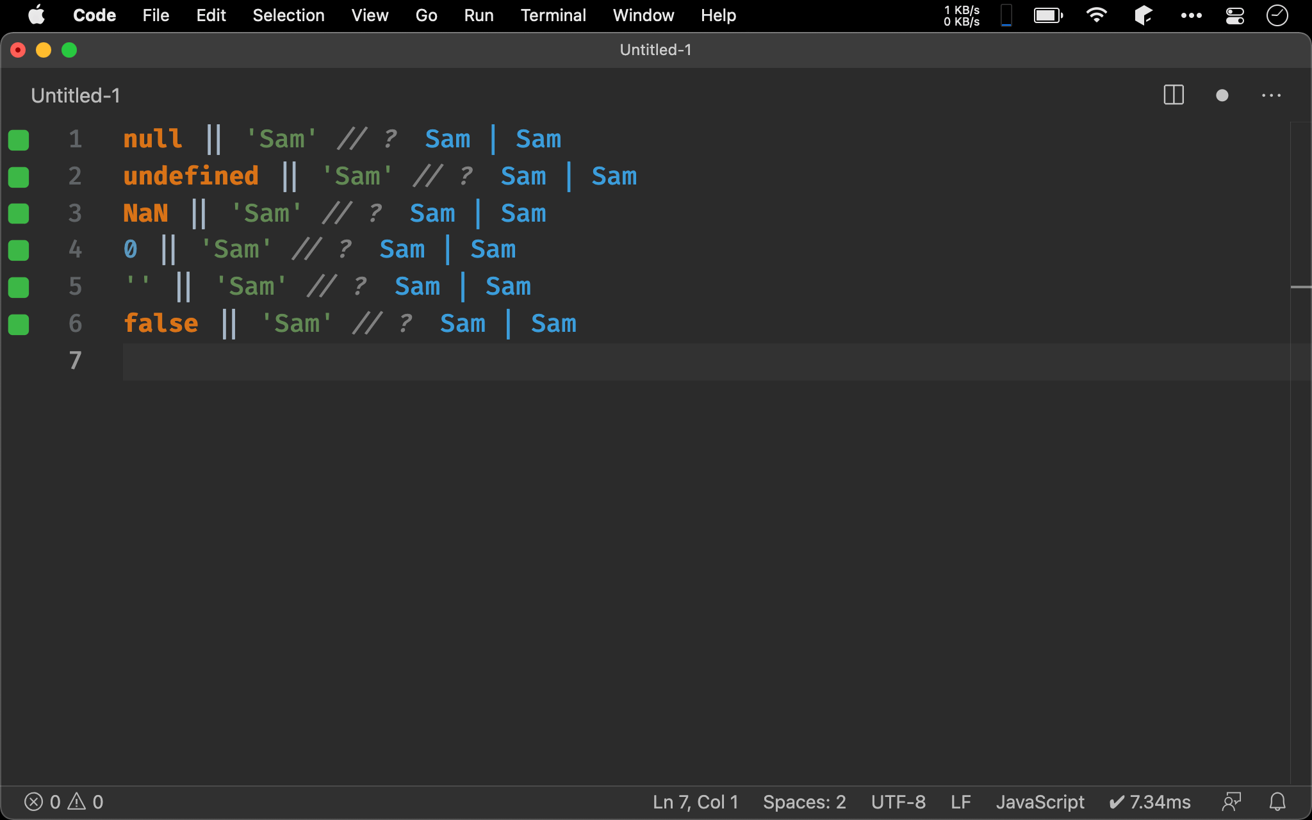This screenshot has width=1312, height=820.
Task: Click the UTF-8 encoding button
Action: point(898,801)
